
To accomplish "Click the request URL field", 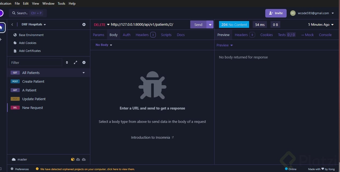I will coord(150,25).
